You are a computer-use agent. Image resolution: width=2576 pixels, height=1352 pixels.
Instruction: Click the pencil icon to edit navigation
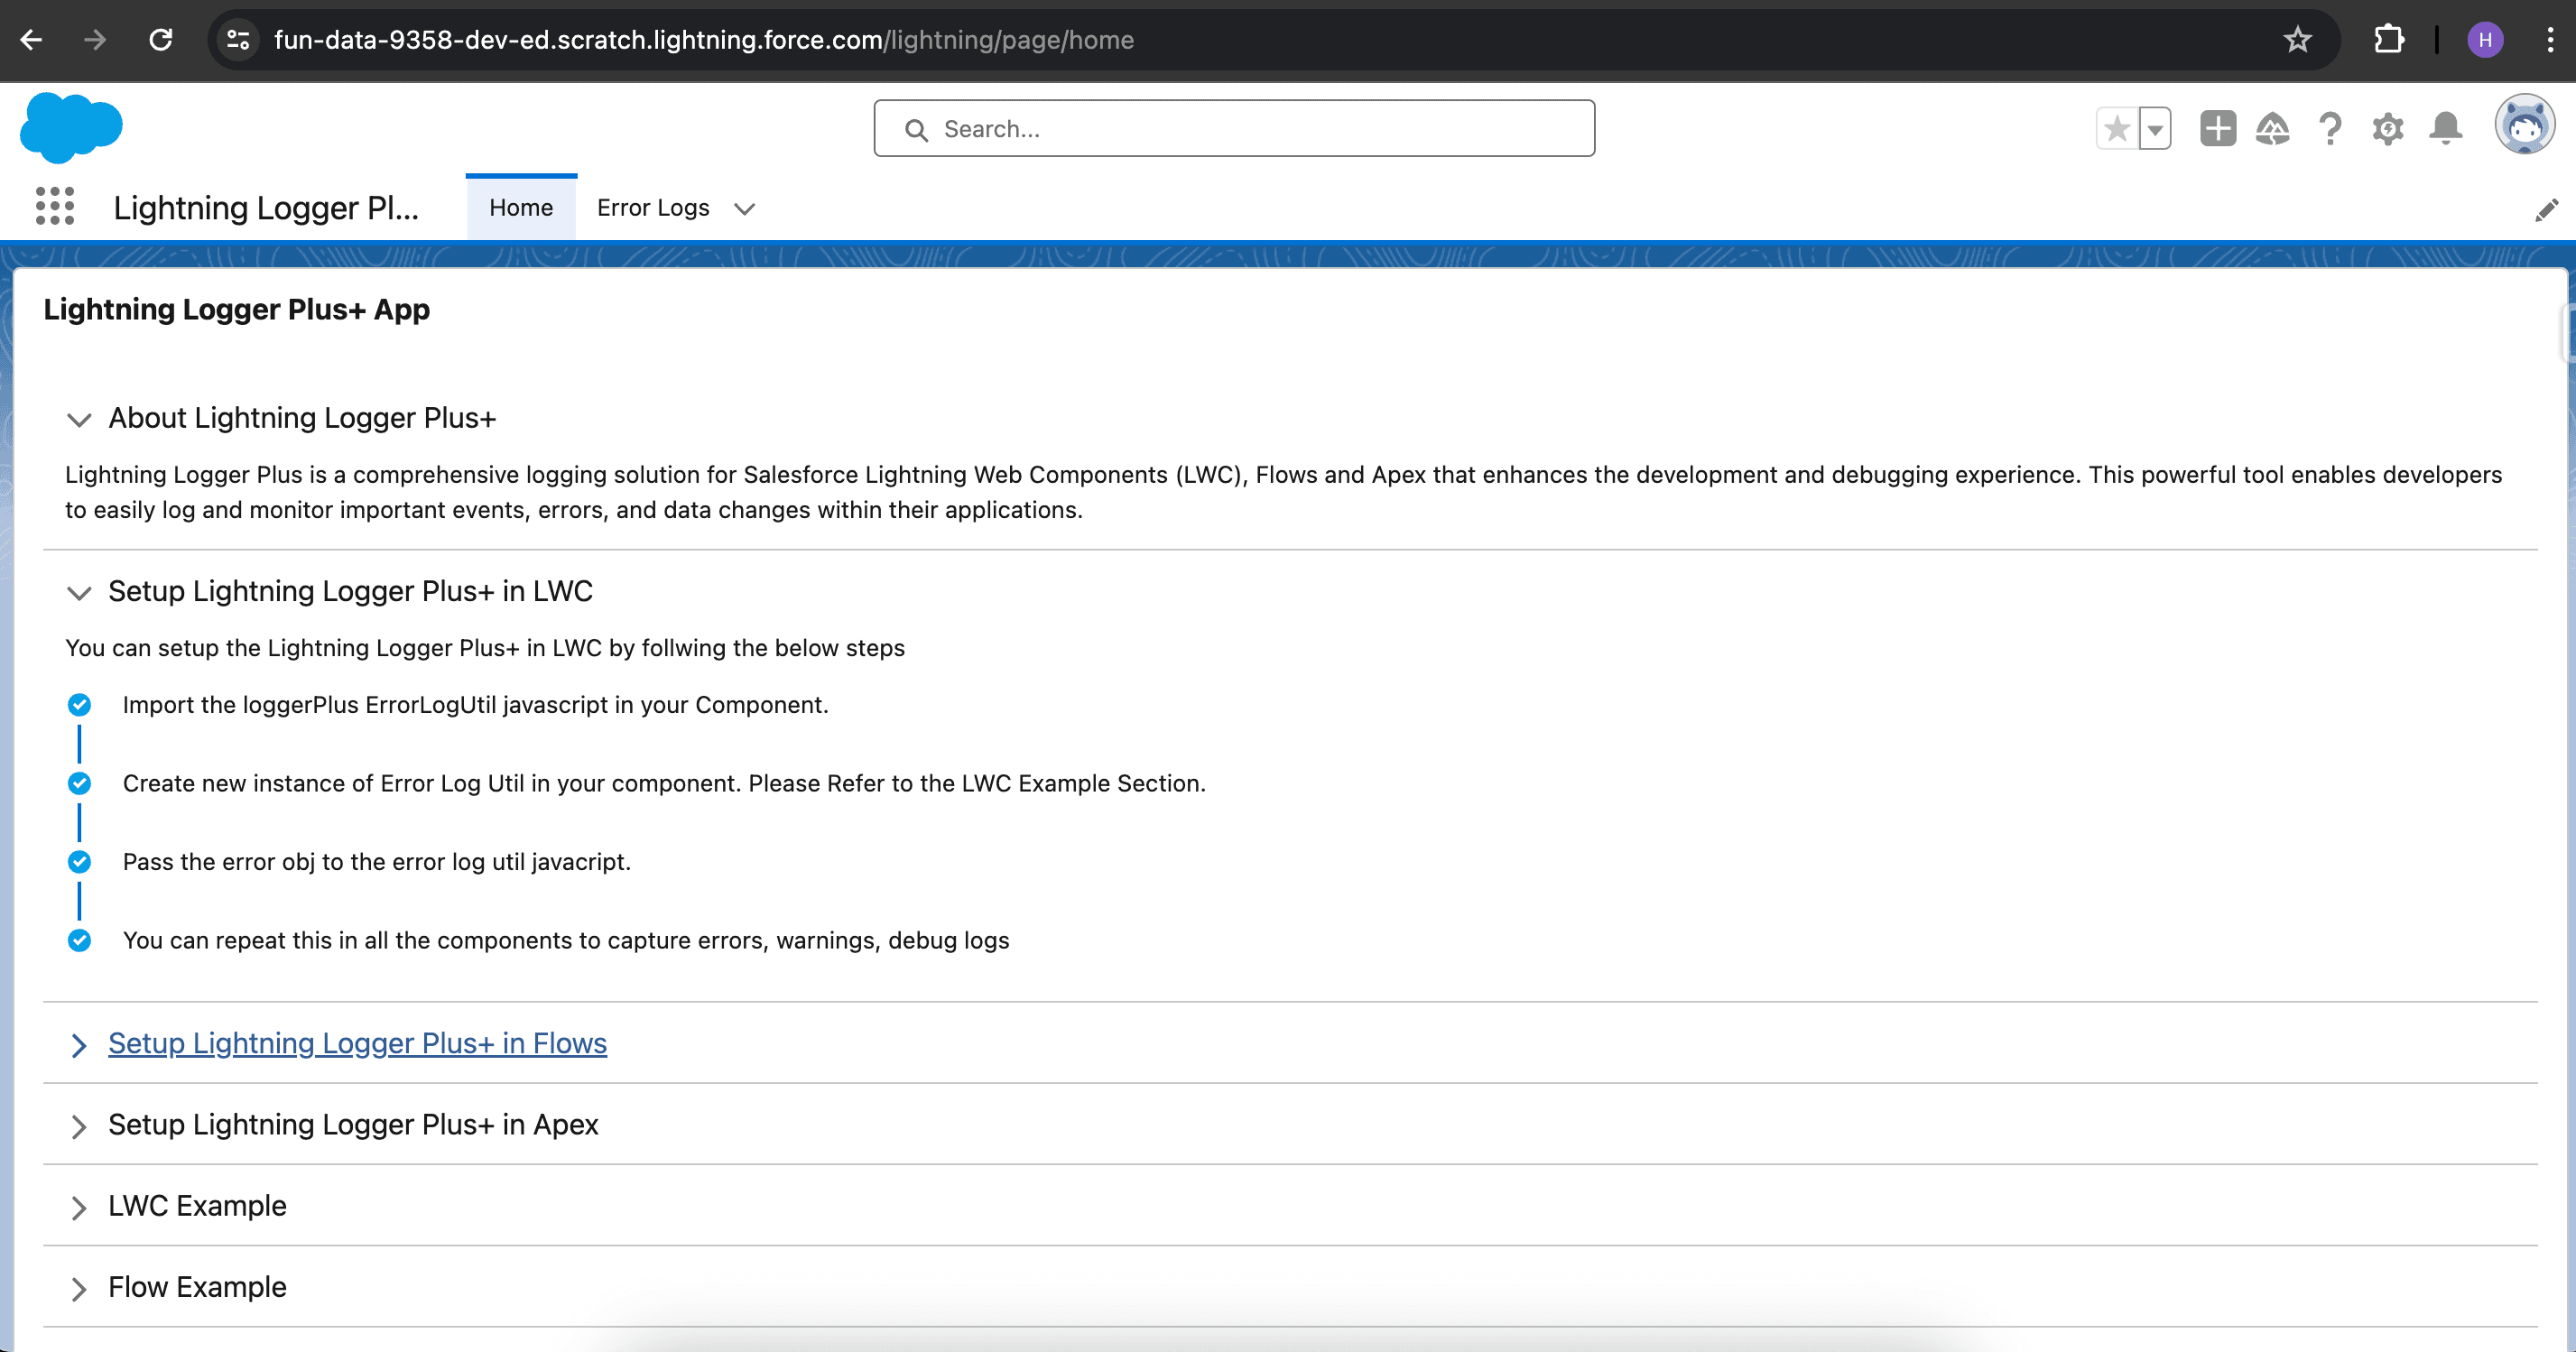point(2546,210)
